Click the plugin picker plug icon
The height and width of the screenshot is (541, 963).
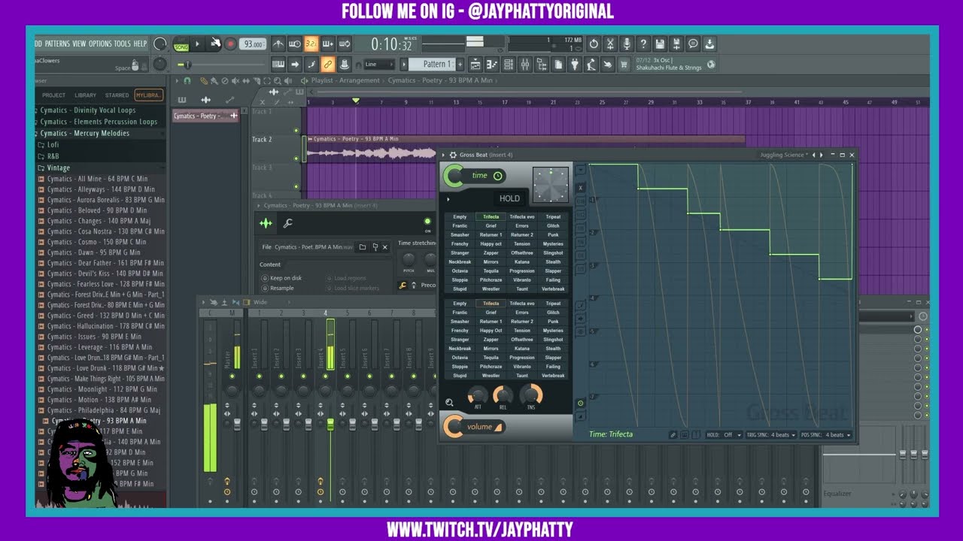tap(575, 64)
